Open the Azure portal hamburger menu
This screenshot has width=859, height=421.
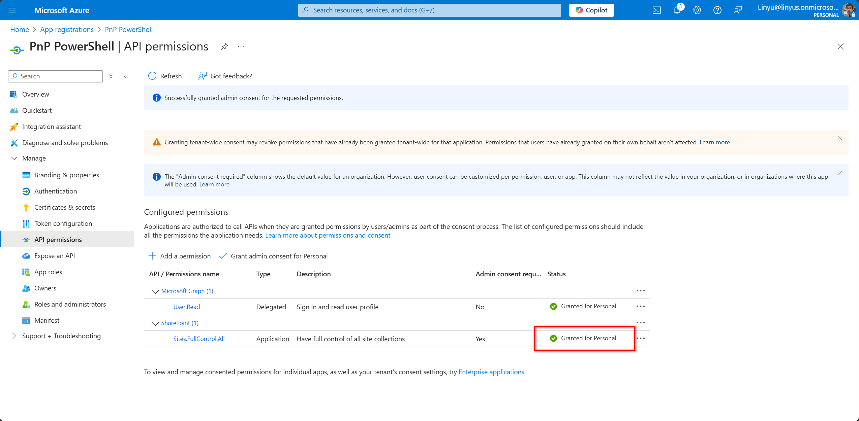click(x=12, y=10)
